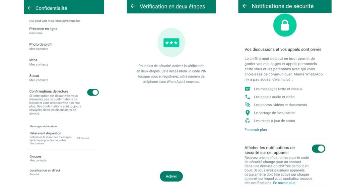Tap the green padlock icon
This screenshot has height=193, width=343.
285,25
